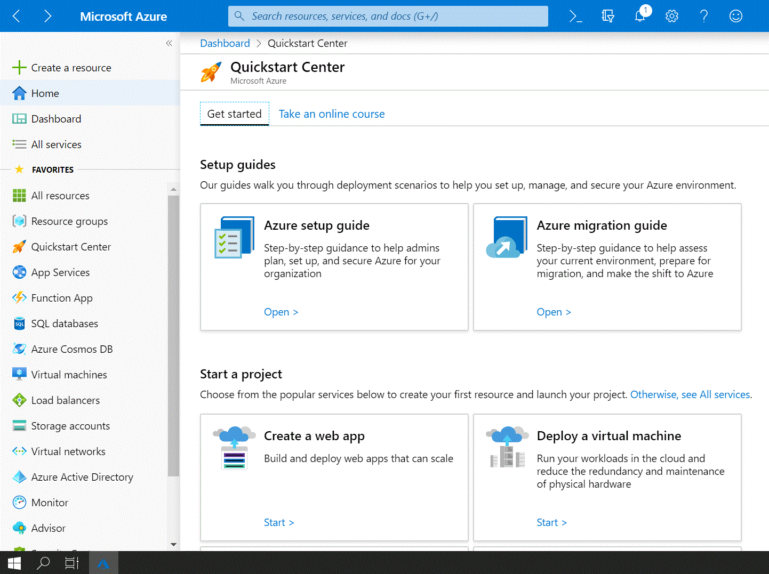Switch to Take an online course tab

point(332,114)
